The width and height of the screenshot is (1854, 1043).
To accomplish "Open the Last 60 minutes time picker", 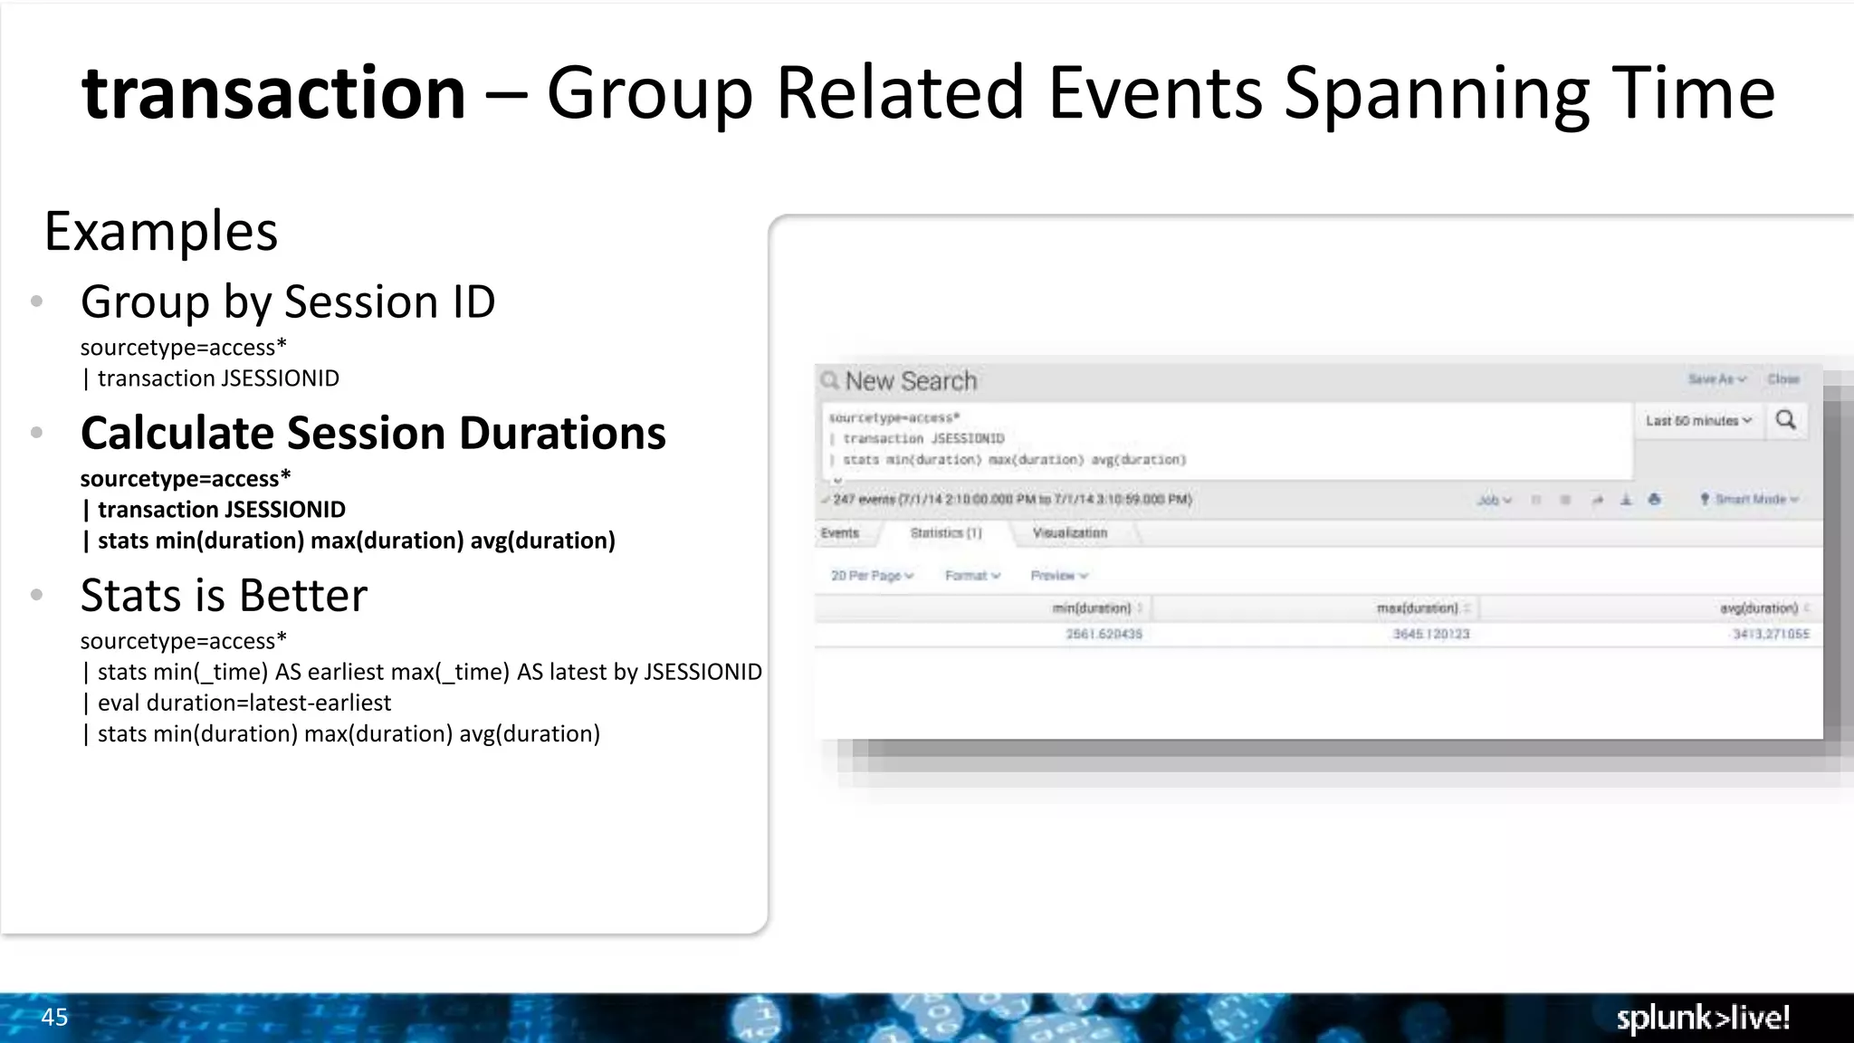I will (x=1699, y=421).
